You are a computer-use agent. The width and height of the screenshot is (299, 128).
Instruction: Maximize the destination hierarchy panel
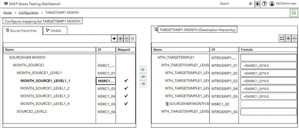pos(282,39)
